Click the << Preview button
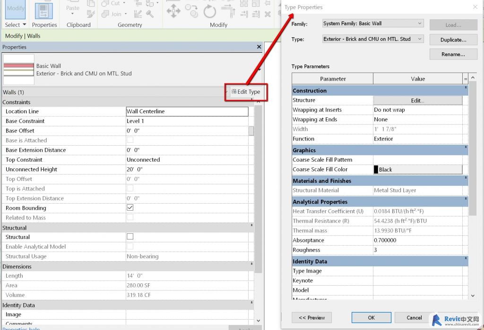The height and width of the screenshot is (330, 484). point(312,317)
